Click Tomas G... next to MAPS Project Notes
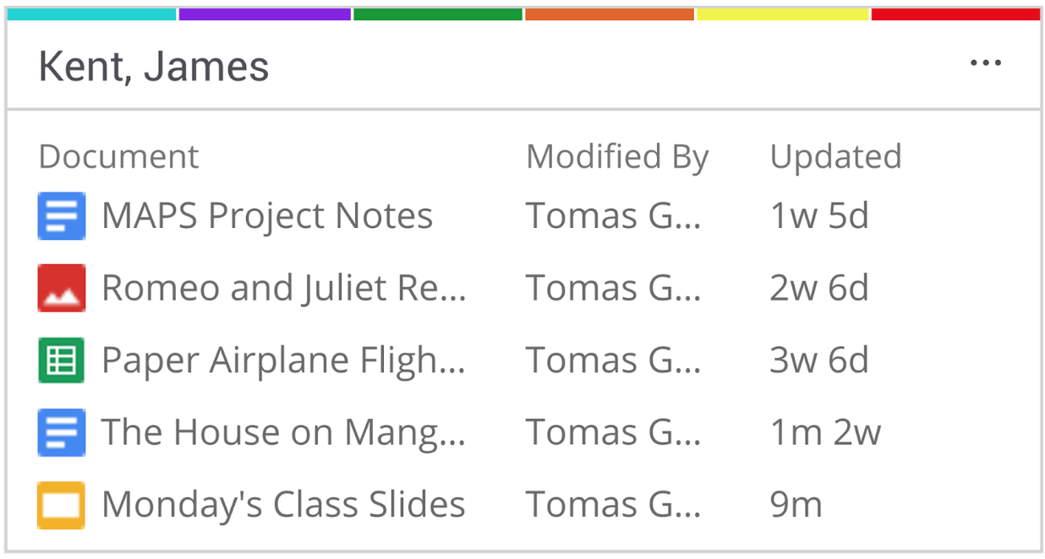 (613, 215)
